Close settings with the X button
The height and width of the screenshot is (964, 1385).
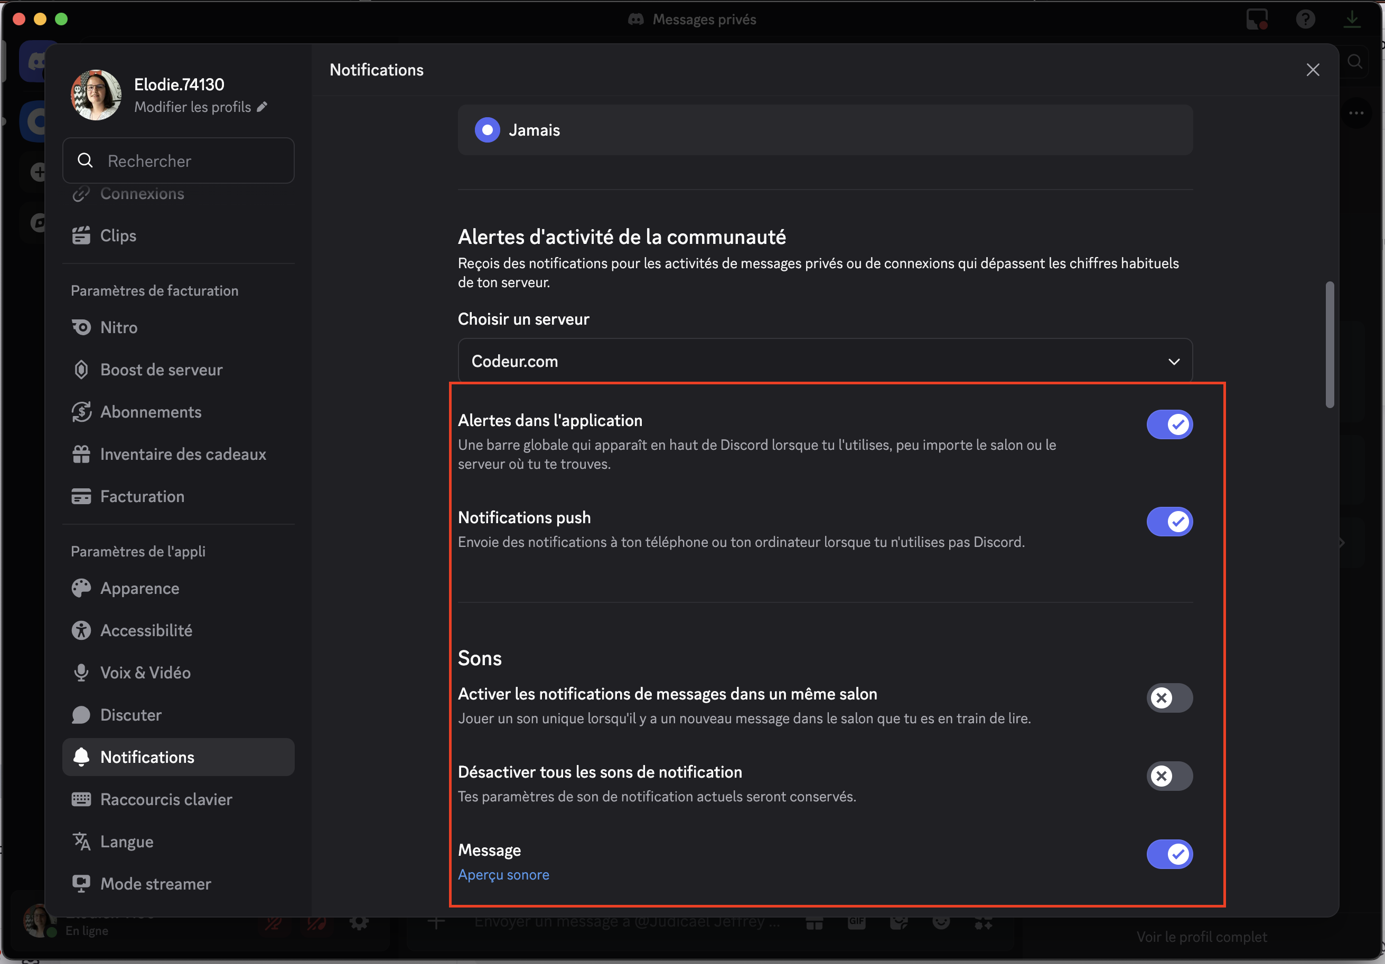pos(1313,70)
